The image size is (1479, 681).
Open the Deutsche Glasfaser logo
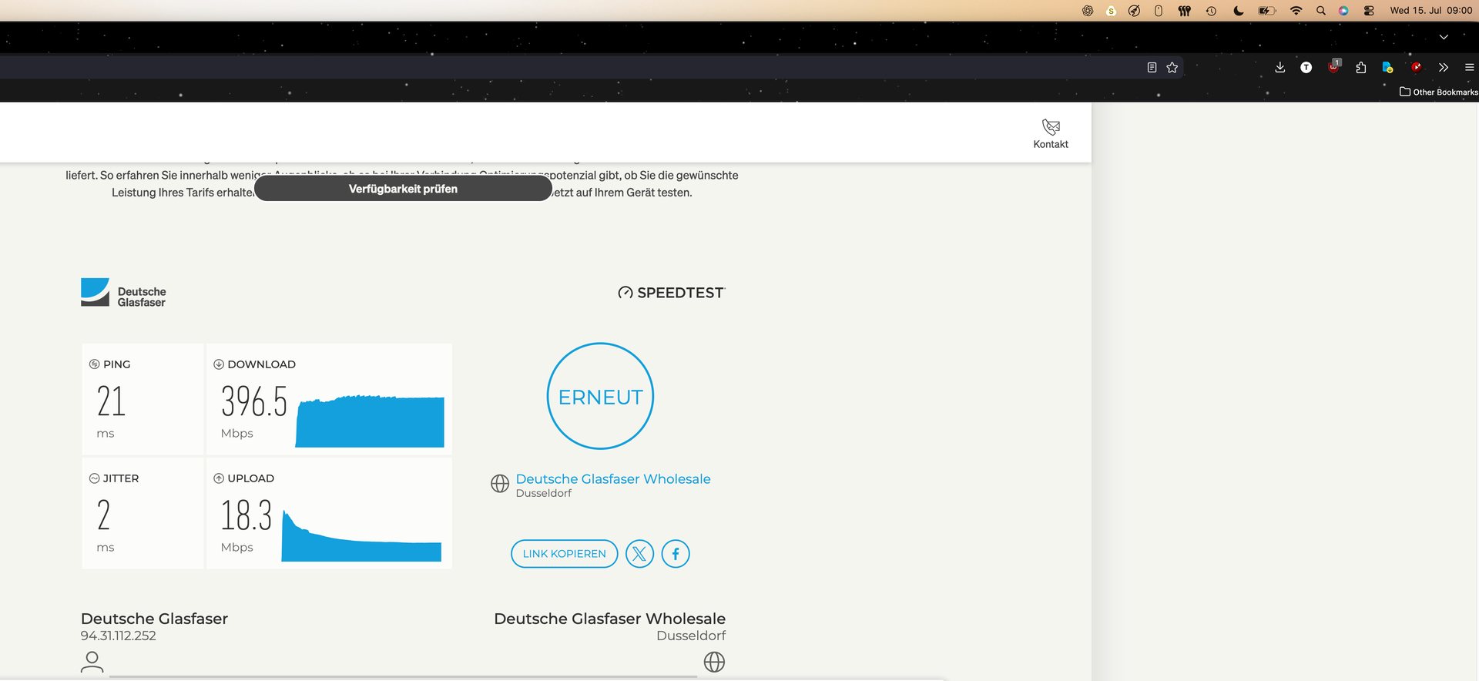123,293
